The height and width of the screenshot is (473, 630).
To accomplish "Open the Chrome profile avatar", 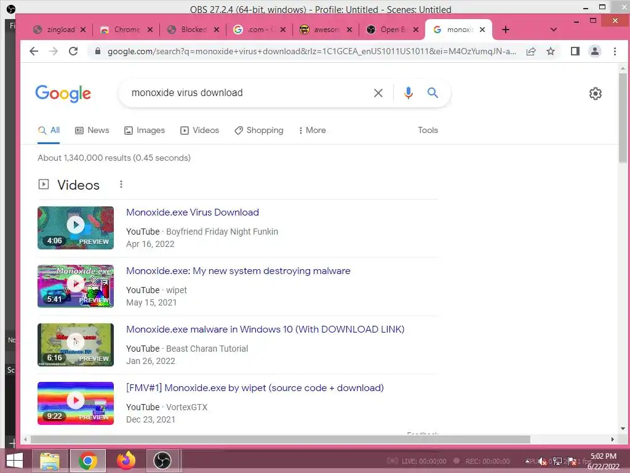I will pos(595,51).
